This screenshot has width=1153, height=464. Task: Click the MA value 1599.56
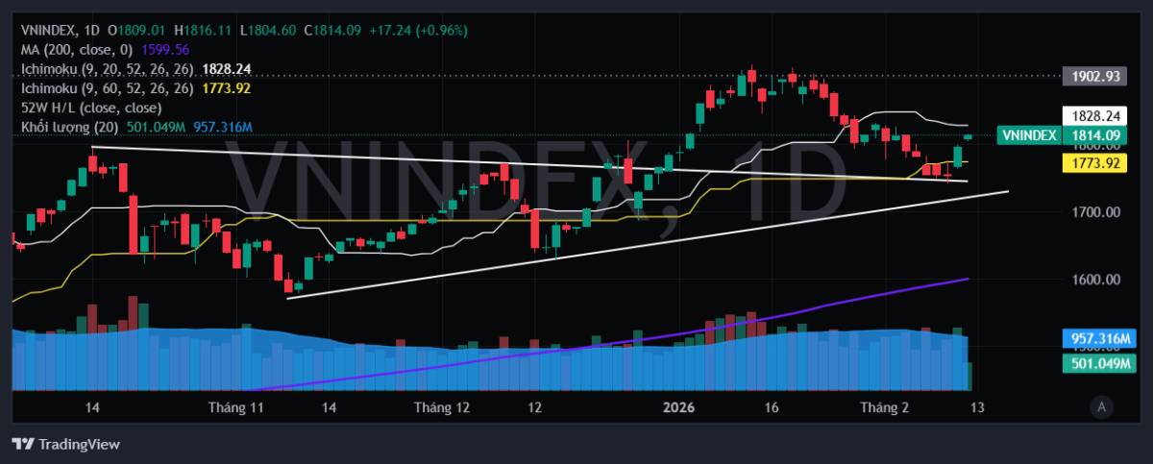coord(165,49)
